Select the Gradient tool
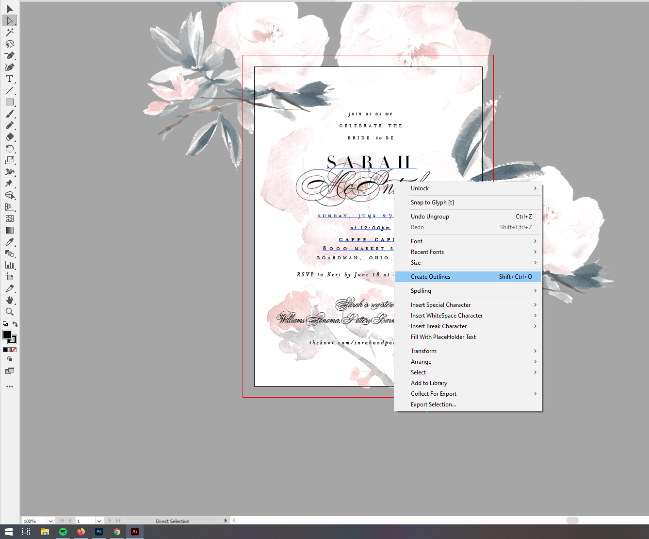Screen dimensions: 649x539 9,230
